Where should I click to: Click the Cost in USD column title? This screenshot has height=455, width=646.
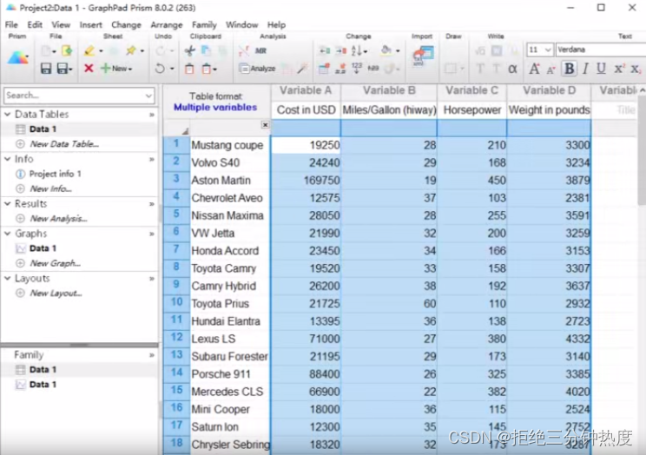pyautogui.click(x=307, y=110)
